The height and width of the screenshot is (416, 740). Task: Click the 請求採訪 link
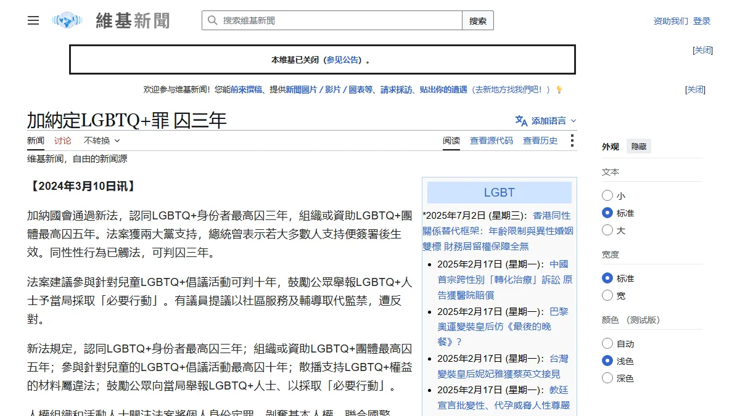pos(397,89)
